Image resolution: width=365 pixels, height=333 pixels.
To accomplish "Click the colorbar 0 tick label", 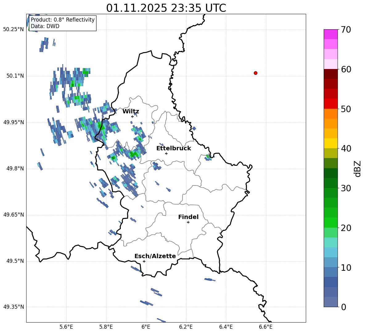I will (344, 307).
